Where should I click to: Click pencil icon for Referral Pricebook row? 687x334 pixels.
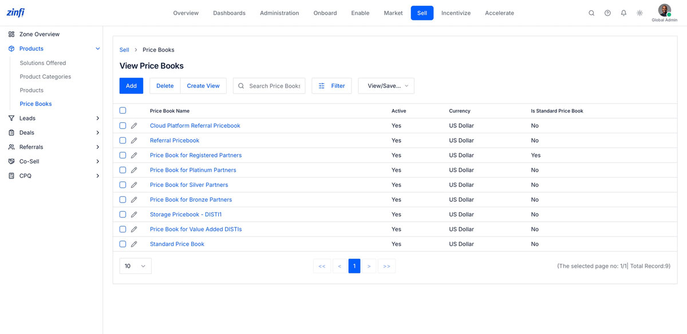(x=134, y=140)
